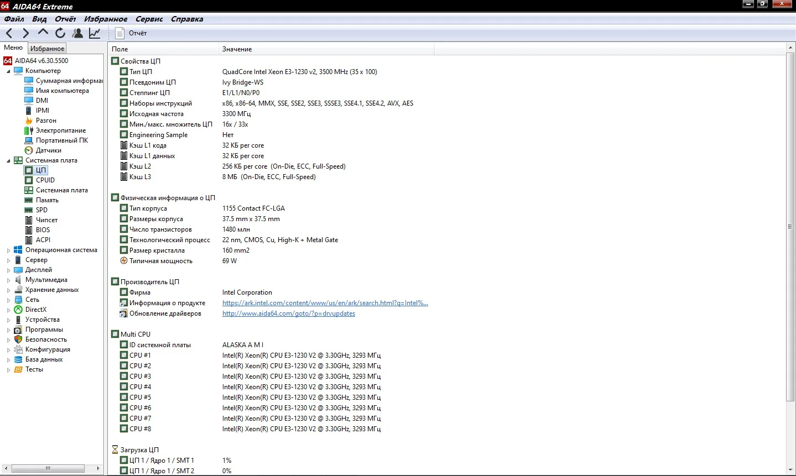Image resolution: width=796 pixels, height=476 pixels.
Task: Open the Файл menu
Action: coord(14,19)
